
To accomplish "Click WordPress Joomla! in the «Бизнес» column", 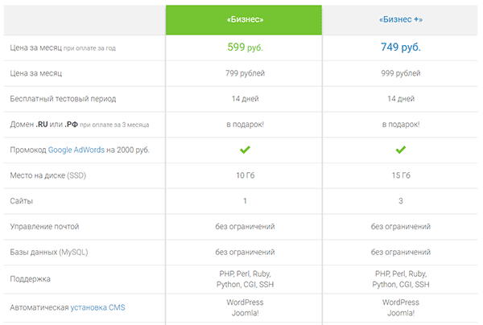I will (245, 307).
